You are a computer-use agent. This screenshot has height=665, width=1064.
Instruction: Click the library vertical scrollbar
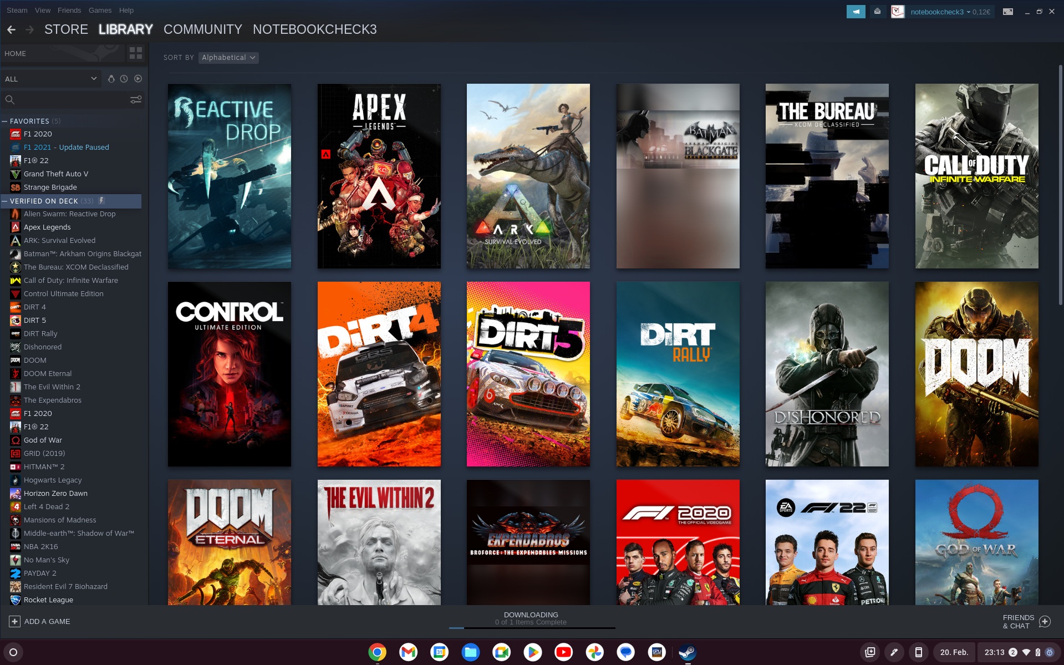1060,185
